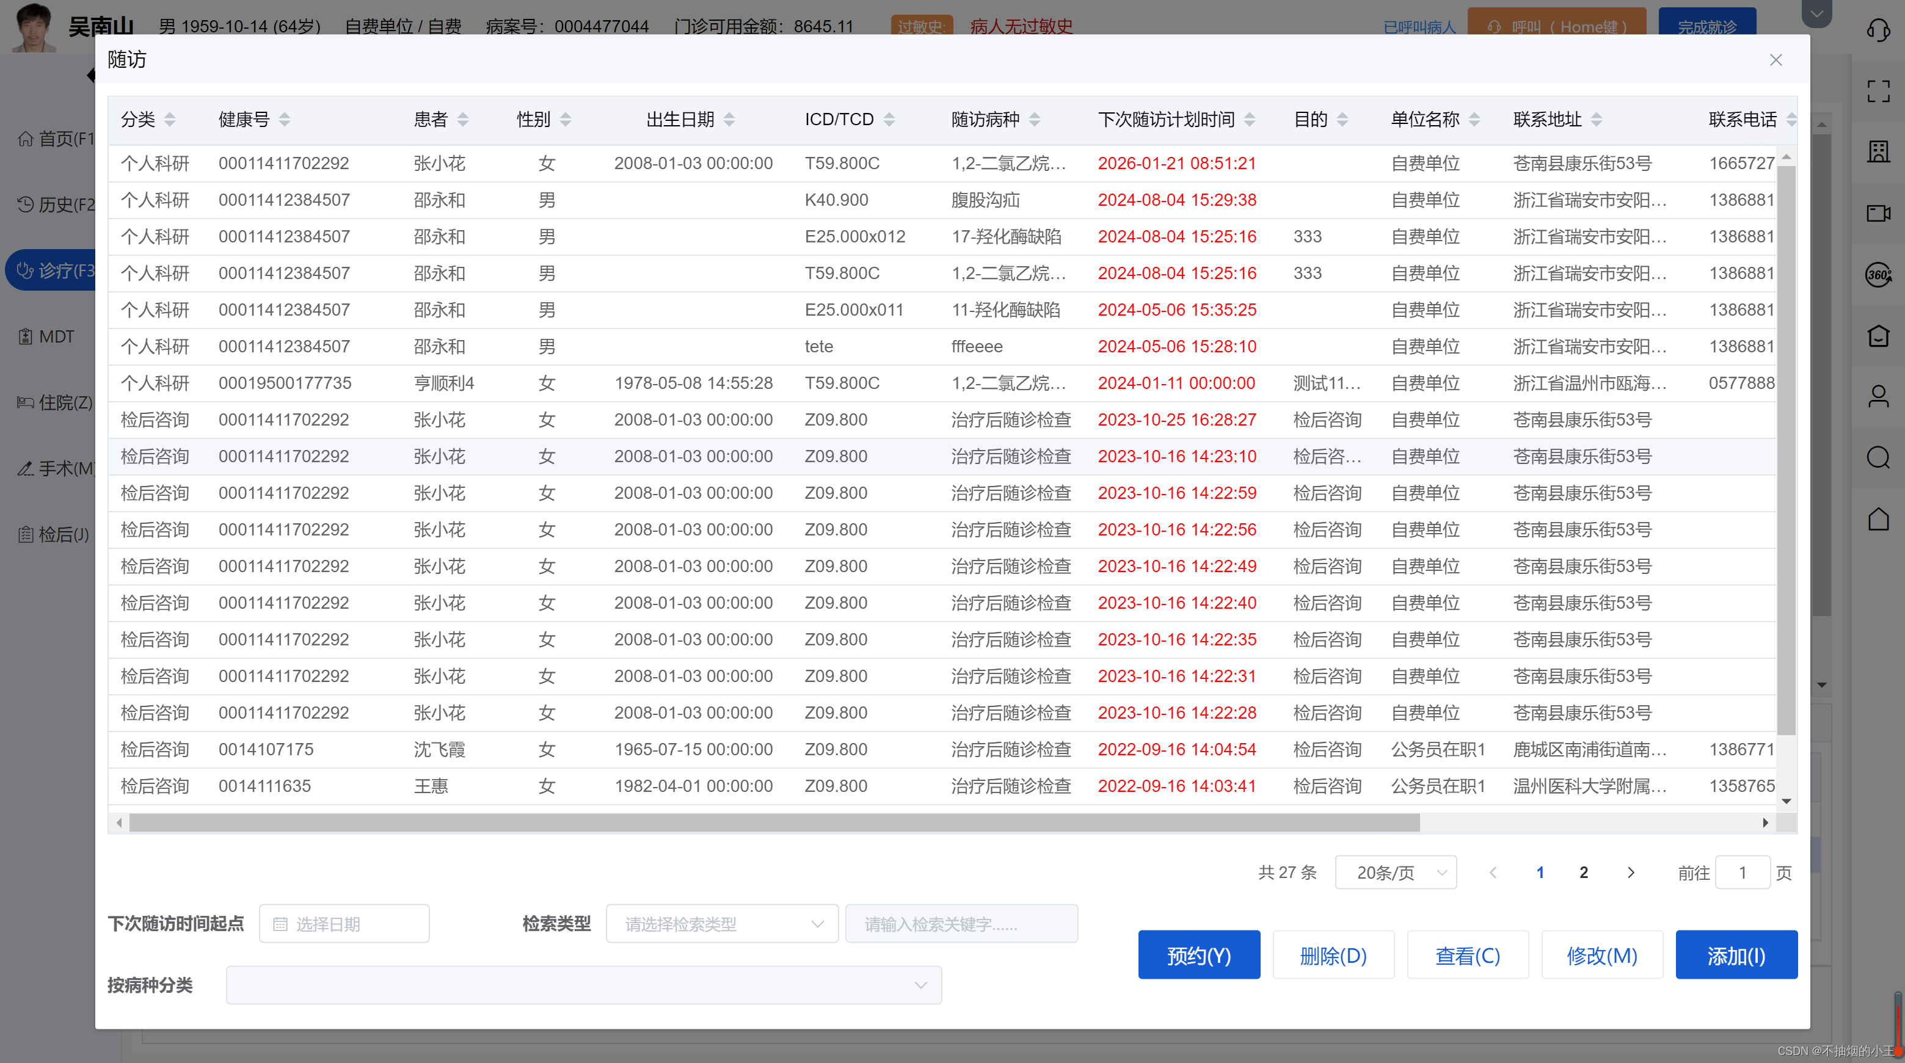Expand the 按病种分类 dropdown

coord(583,985)
